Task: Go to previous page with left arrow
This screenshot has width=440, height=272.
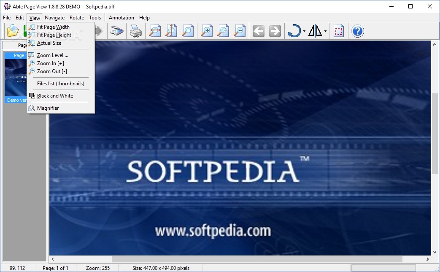Action: click(x=259, y=31)
